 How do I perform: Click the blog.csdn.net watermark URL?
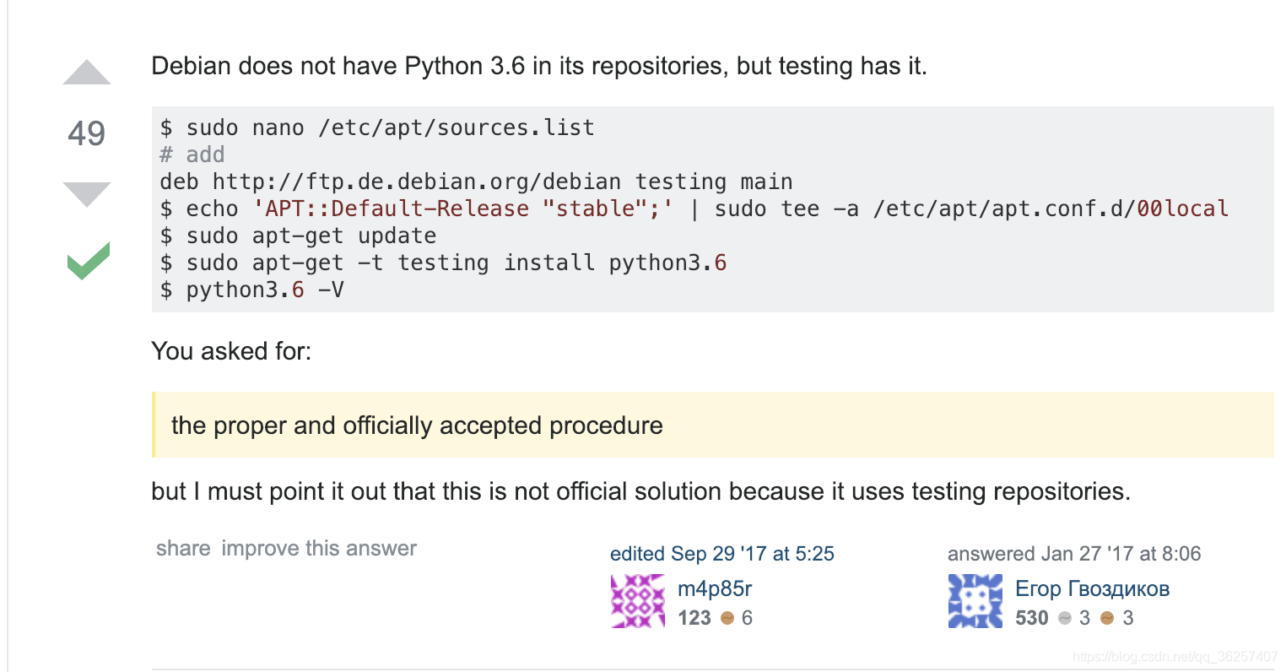(1175, 656)
